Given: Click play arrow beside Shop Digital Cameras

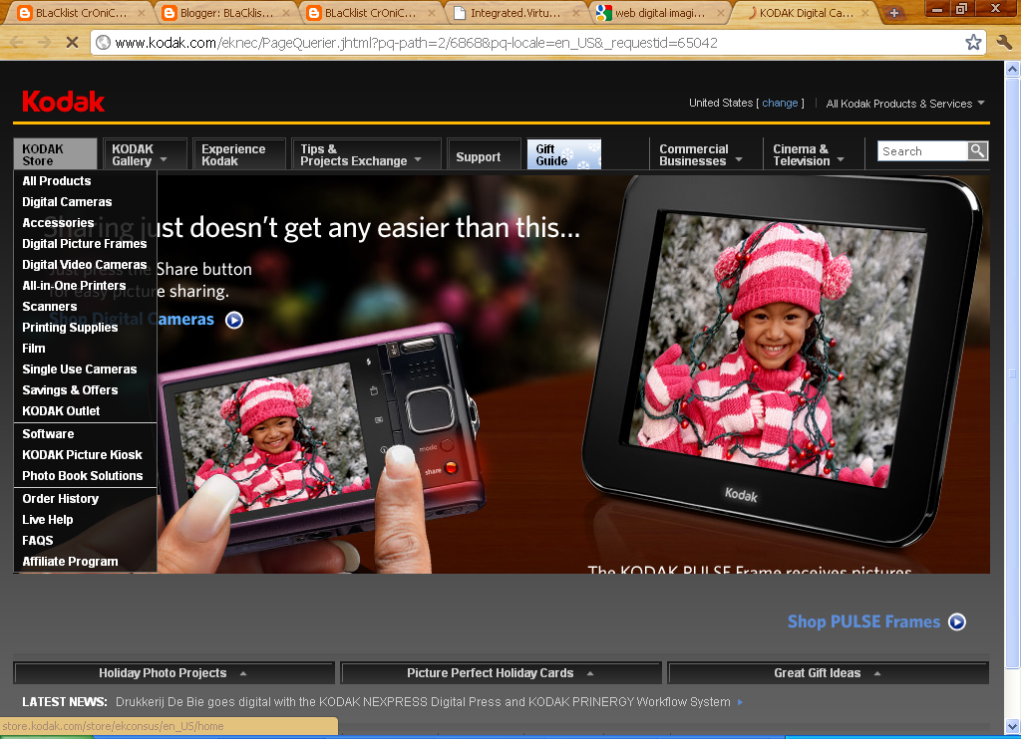Looking at the screenshot, I should coord(233,320).
